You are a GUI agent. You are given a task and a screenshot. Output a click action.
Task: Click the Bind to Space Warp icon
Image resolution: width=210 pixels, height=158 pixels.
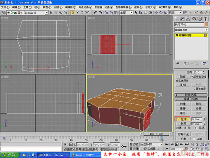(x=115, y=13)
